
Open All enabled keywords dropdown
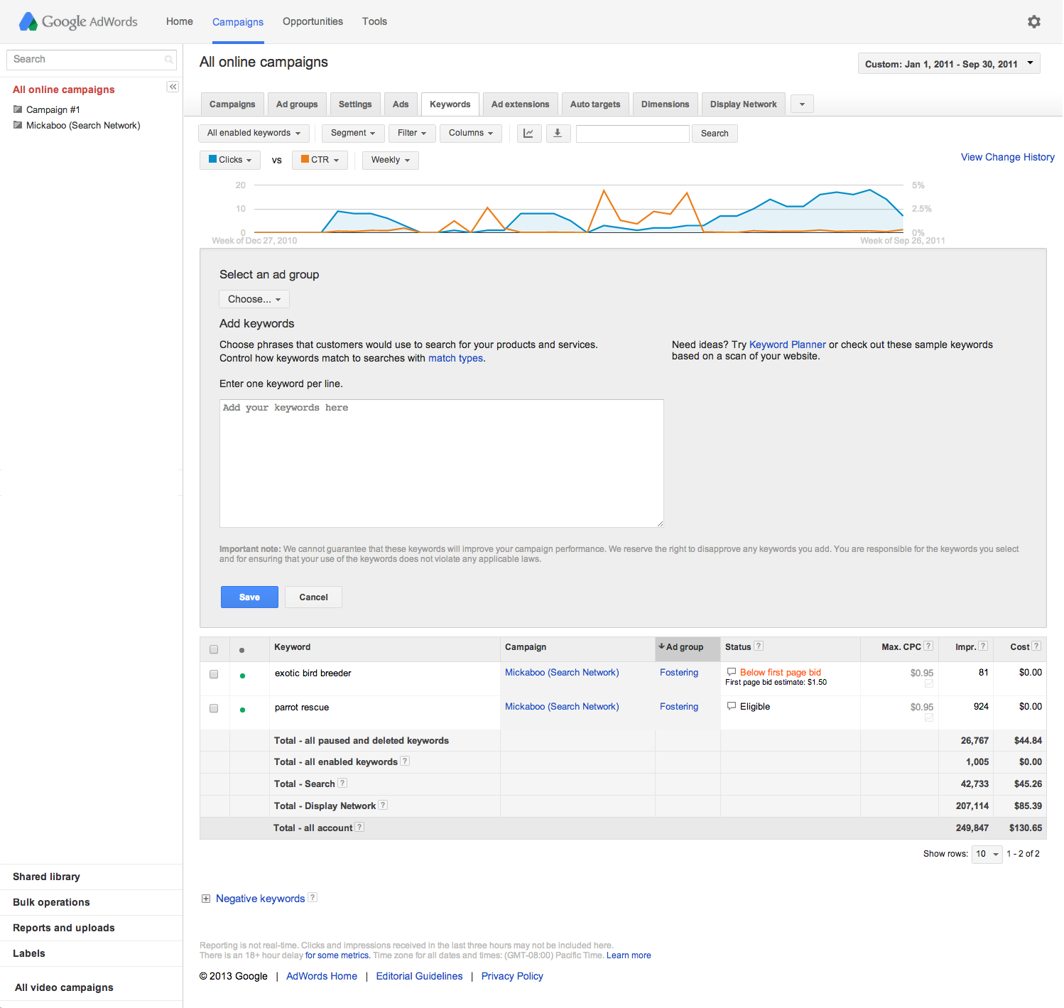(254, 133)
